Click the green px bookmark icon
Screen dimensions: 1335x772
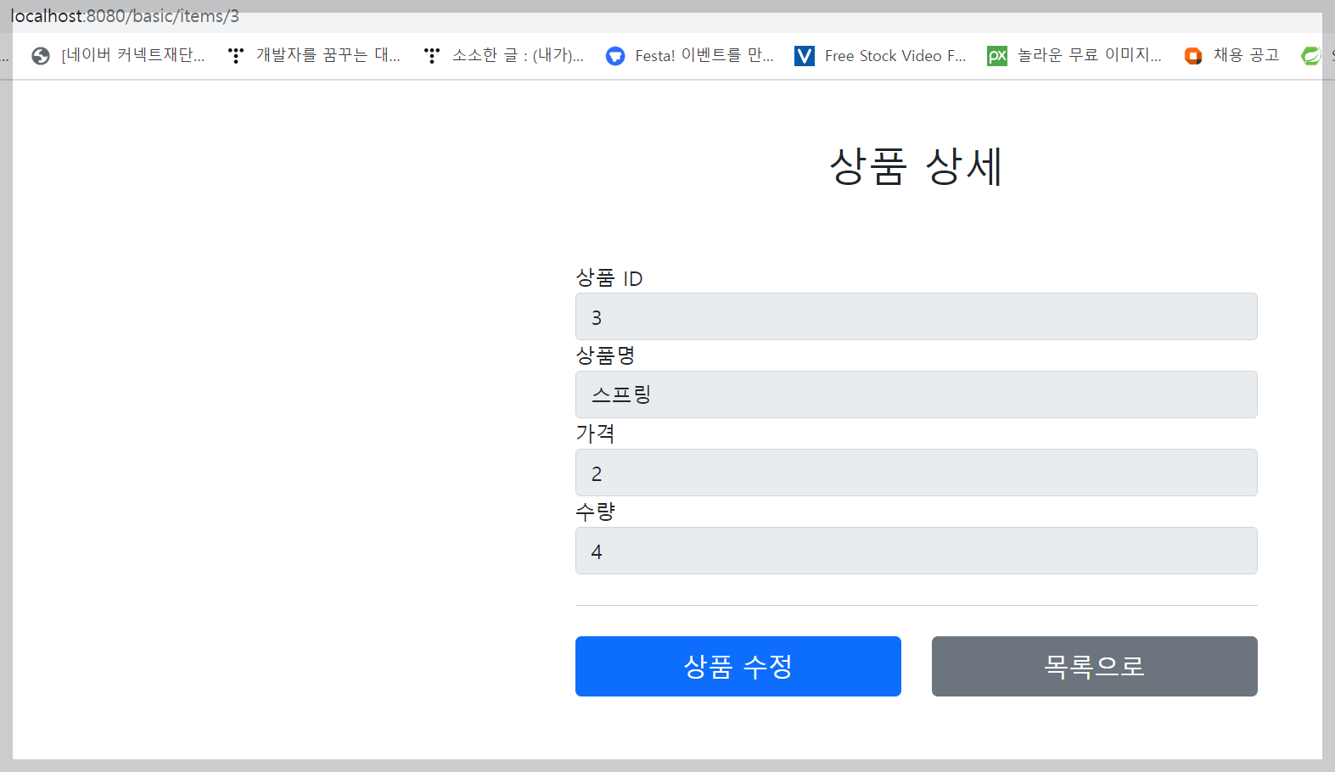[997, 56]
